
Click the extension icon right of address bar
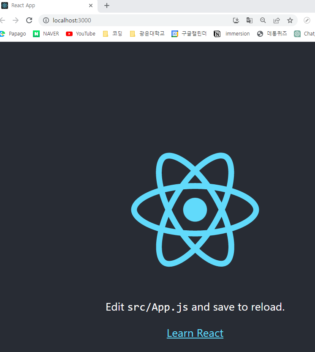pos(307,20)
